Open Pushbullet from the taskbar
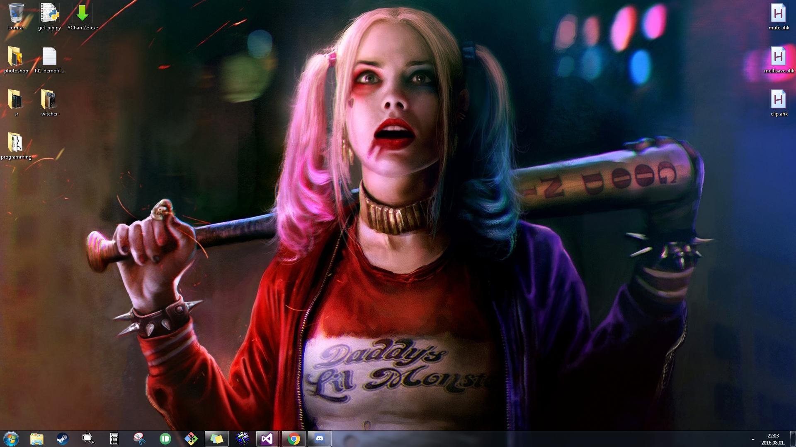 coord(165,439)
